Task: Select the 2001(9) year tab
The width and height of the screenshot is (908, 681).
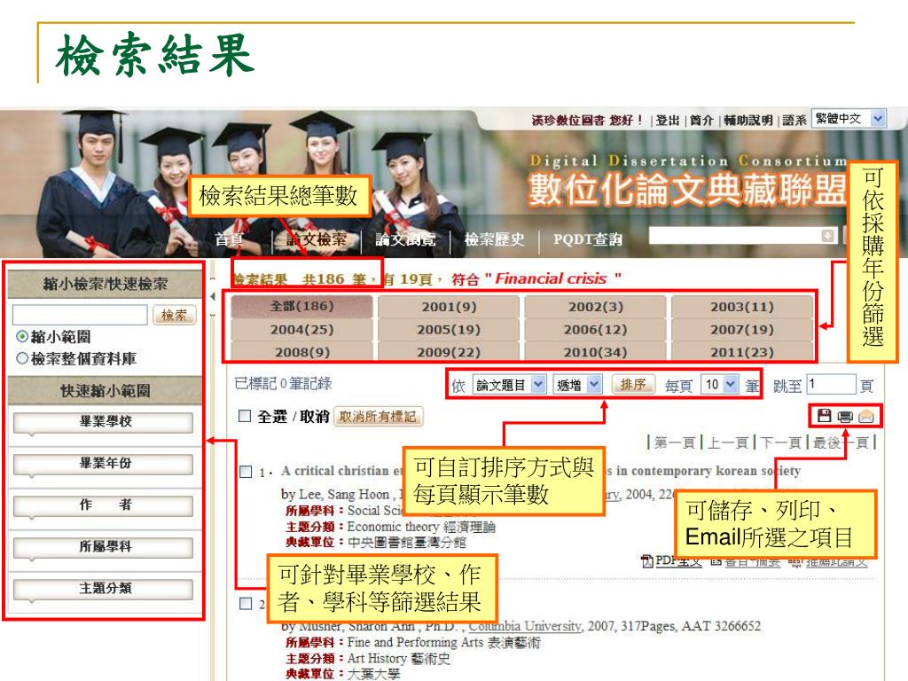Action: pyautogui.click(x=449, y=306)
